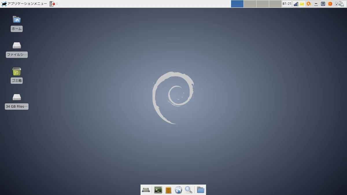The image size is (347, 195).
Task: Open the ホーム home folder desktop icon
Action: click(16, 23)
